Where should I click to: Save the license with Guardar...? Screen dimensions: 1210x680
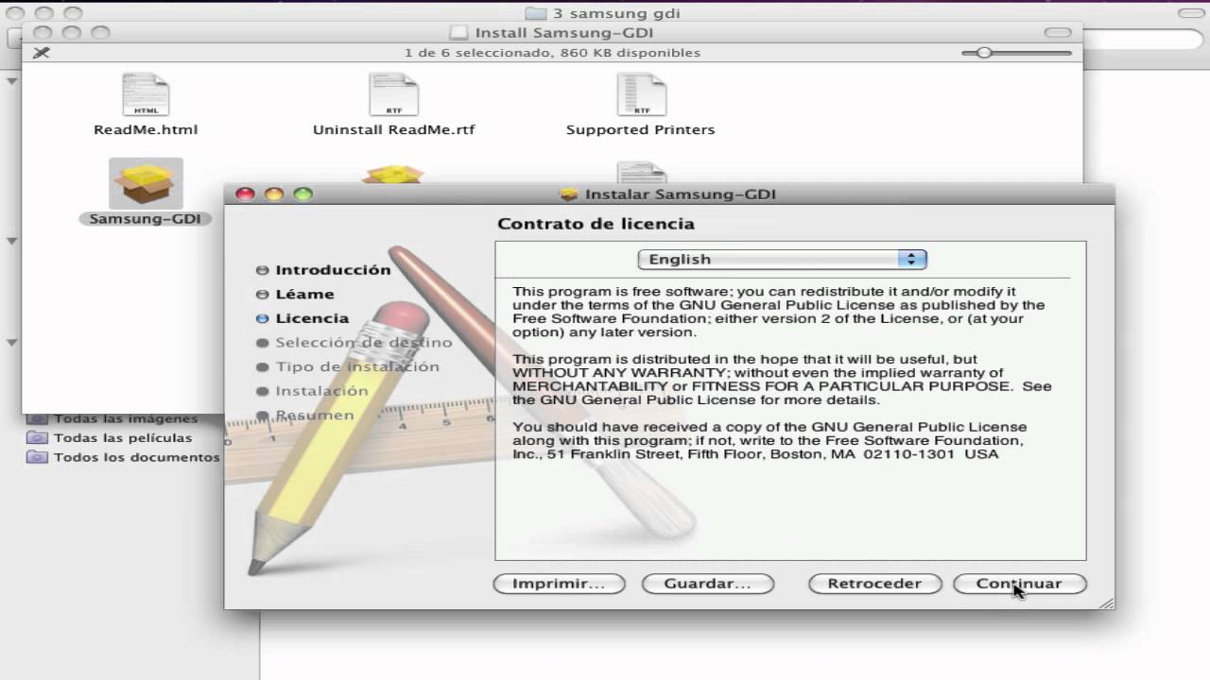pyautogui.click(x=707, y=584)
